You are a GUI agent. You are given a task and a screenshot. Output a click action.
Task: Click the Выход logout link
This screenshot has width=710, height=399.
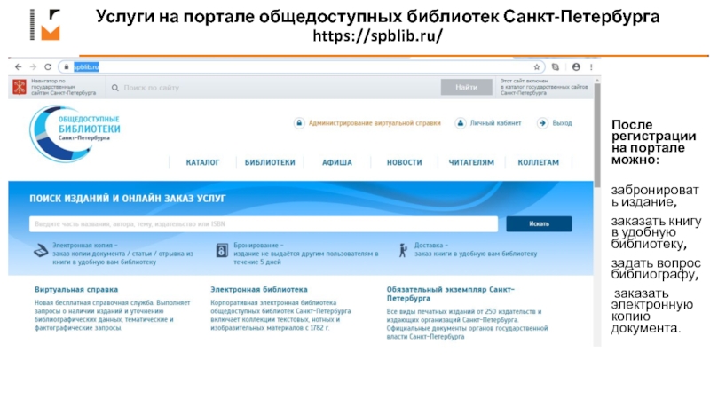coord(555,123)
